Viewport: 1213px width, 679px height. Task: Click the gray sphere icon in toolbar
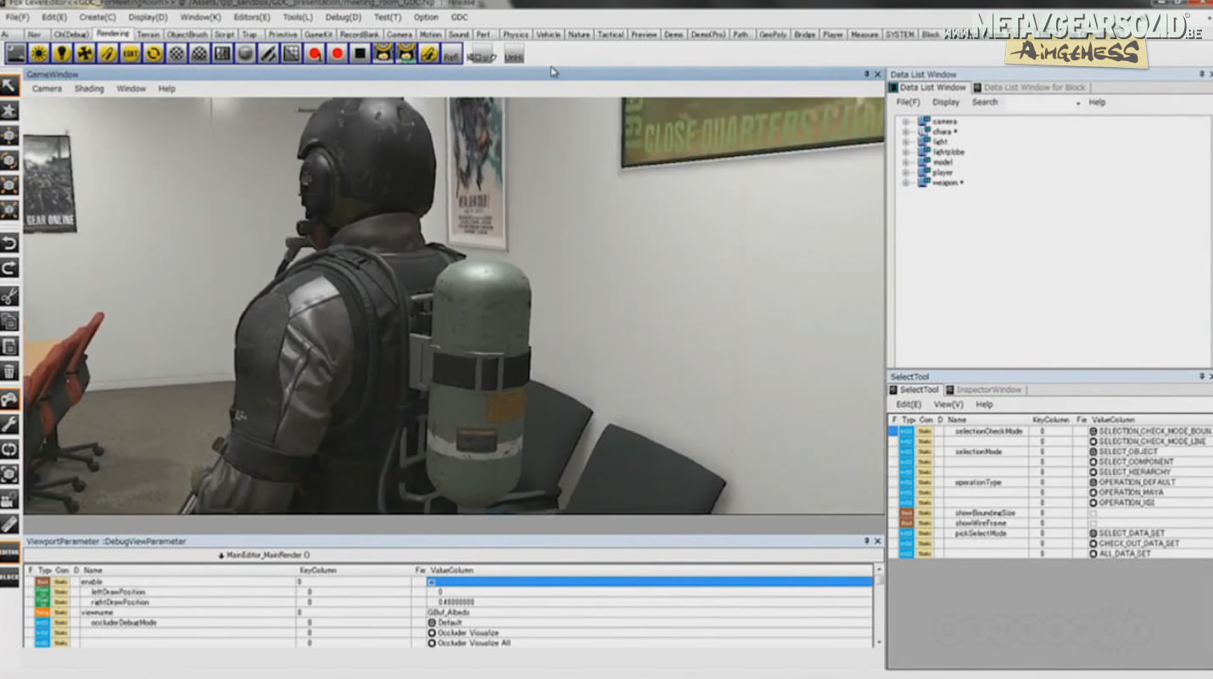point(245,53)
